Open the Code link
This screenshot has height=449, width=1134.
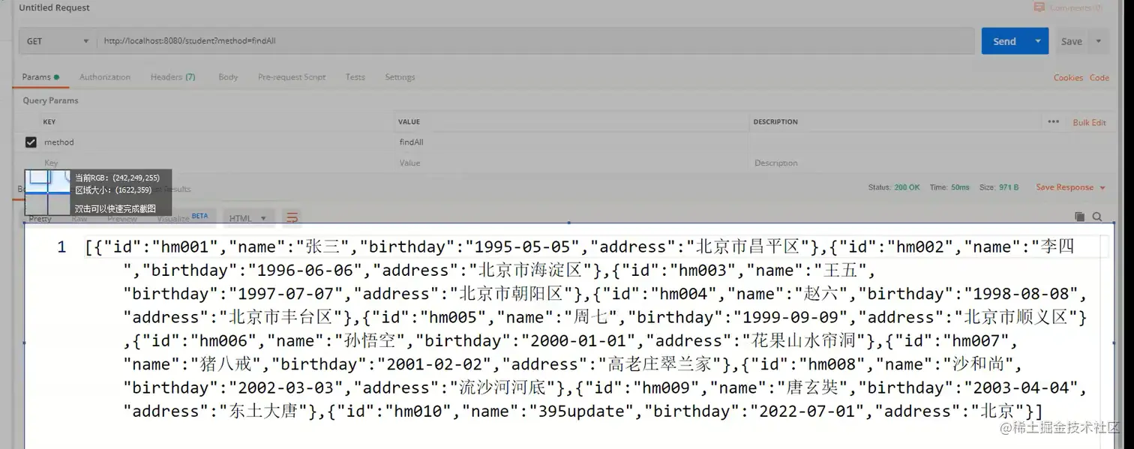1099,78
